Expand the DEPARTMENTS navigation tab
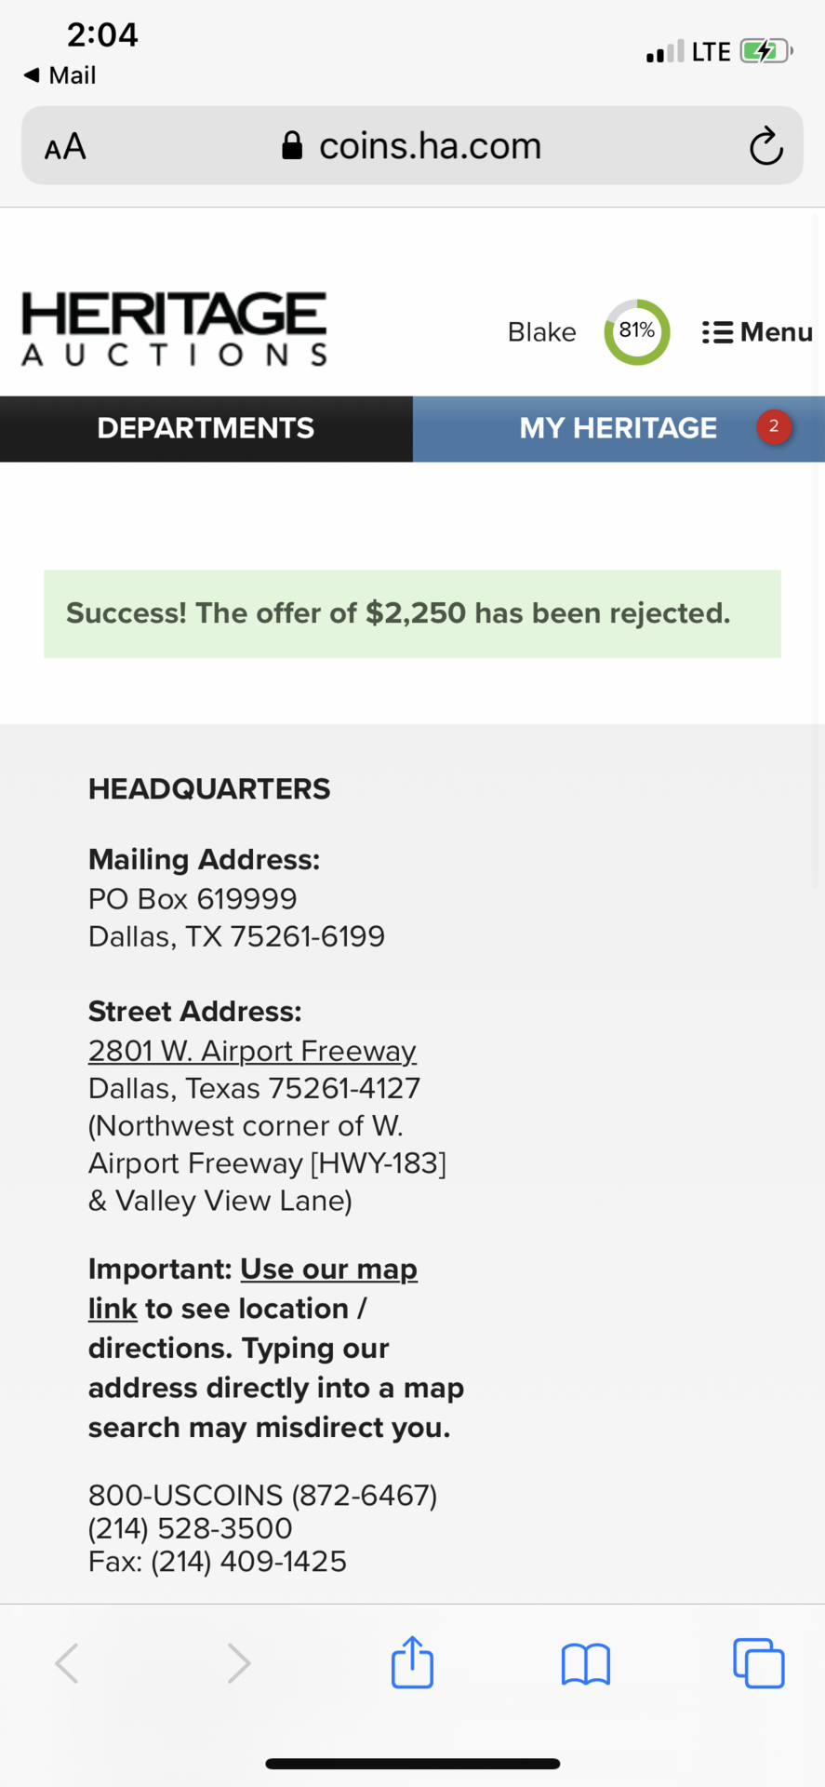This screenshot has height=1787, width=825. 206,428
